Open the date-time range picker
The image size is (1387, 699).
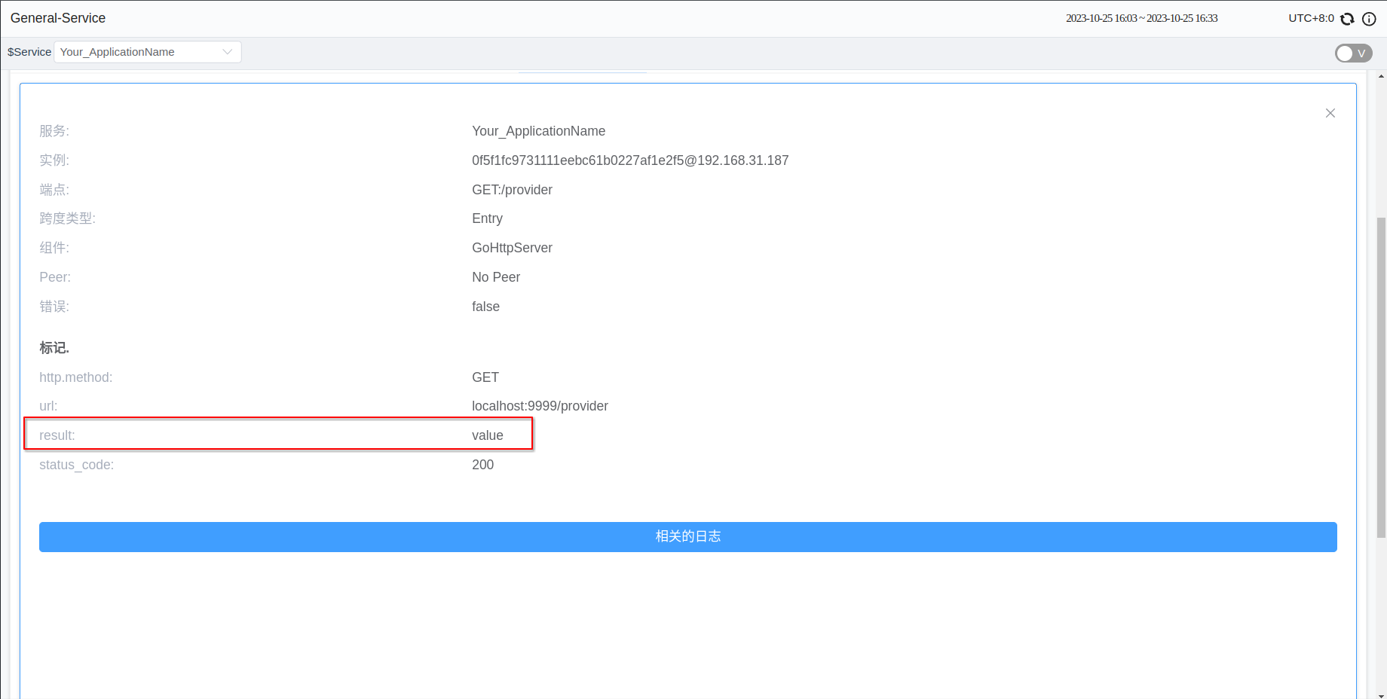click(x=1141, y=18)
